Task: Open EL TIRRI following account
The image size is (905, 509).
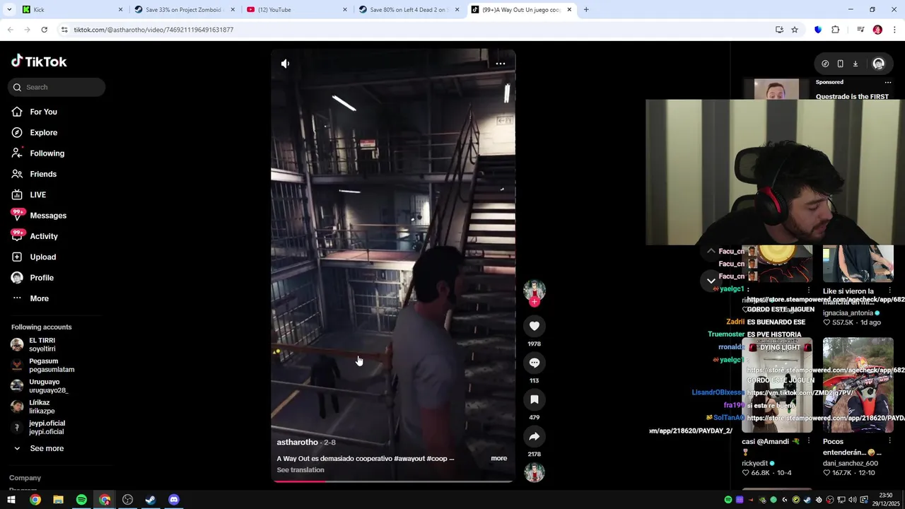Action: (x=42, y=344)
